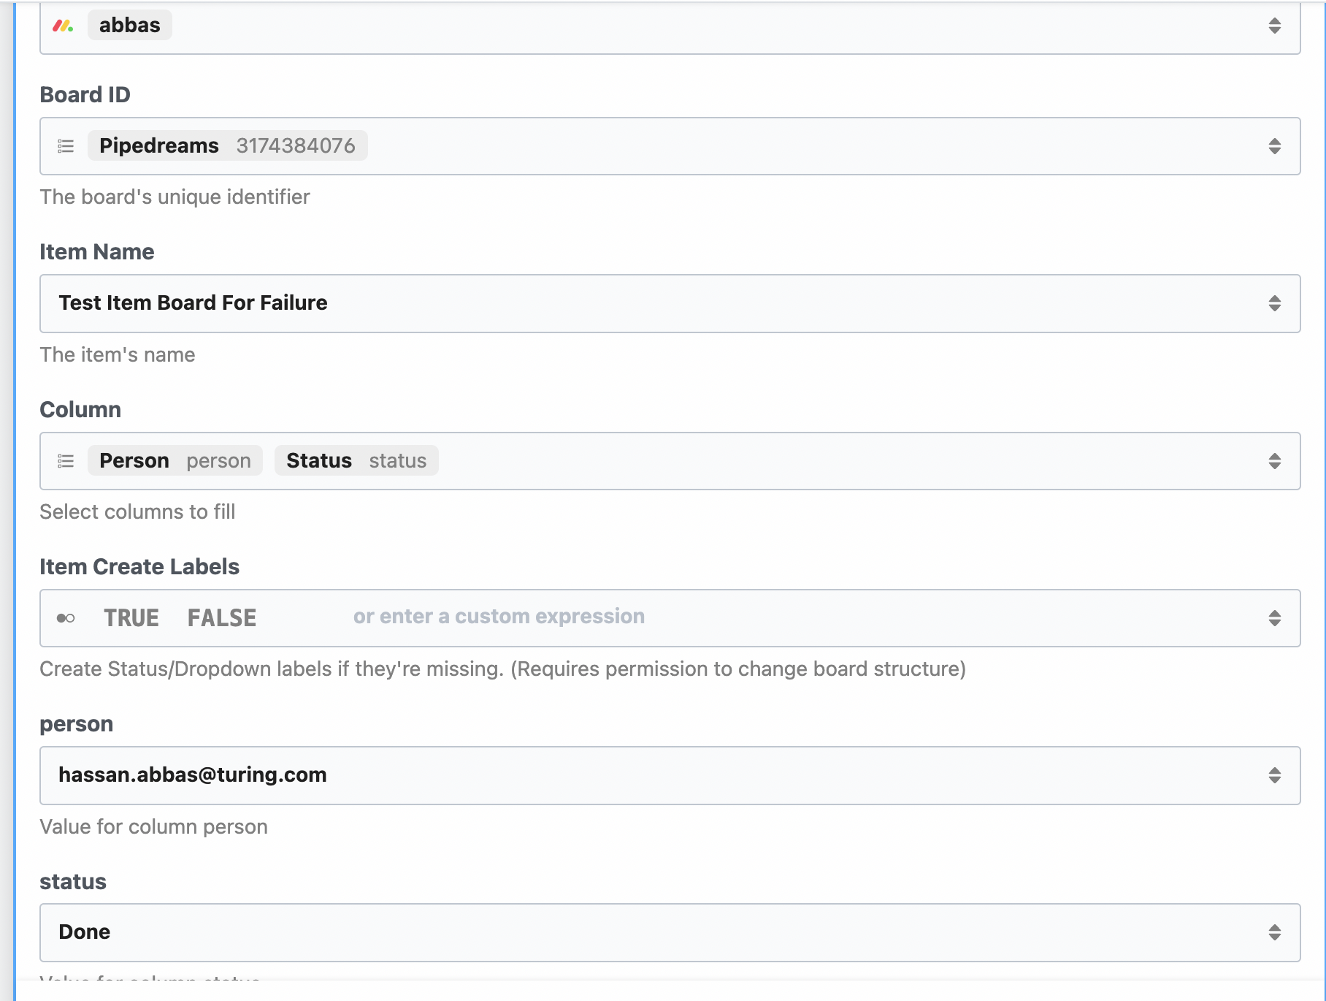Click the "Item Name" label
This screenshot has height=1001, width=1326.
(x=97, y=252)
